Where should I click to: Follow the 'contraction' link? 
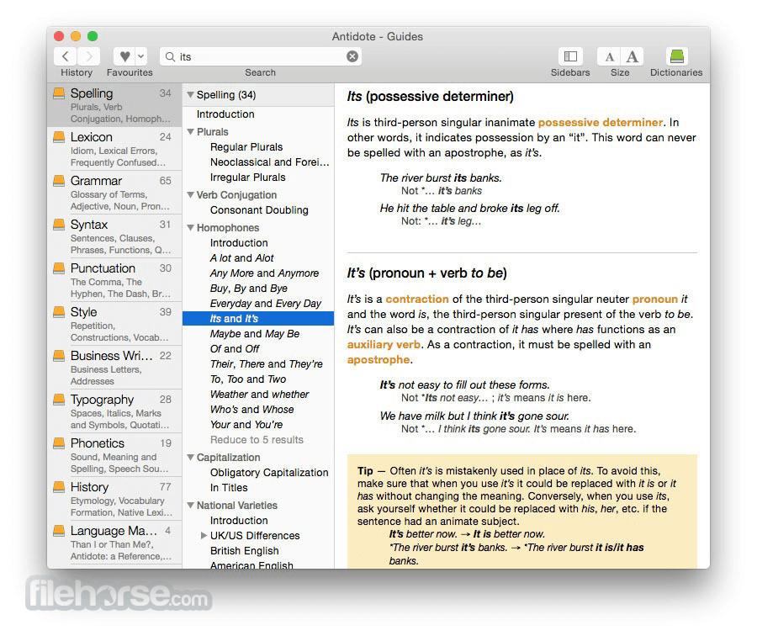click(x=417, y=299)
